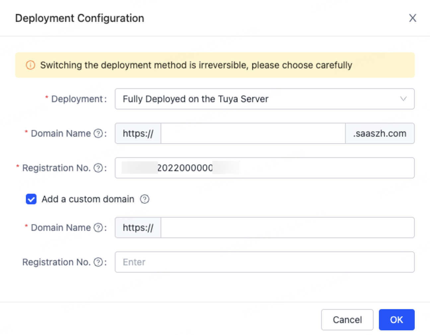Click the .saaszh.com suffix addon
Screen dimensions: 430x335
pyautogui.click(x=380, y=133)
